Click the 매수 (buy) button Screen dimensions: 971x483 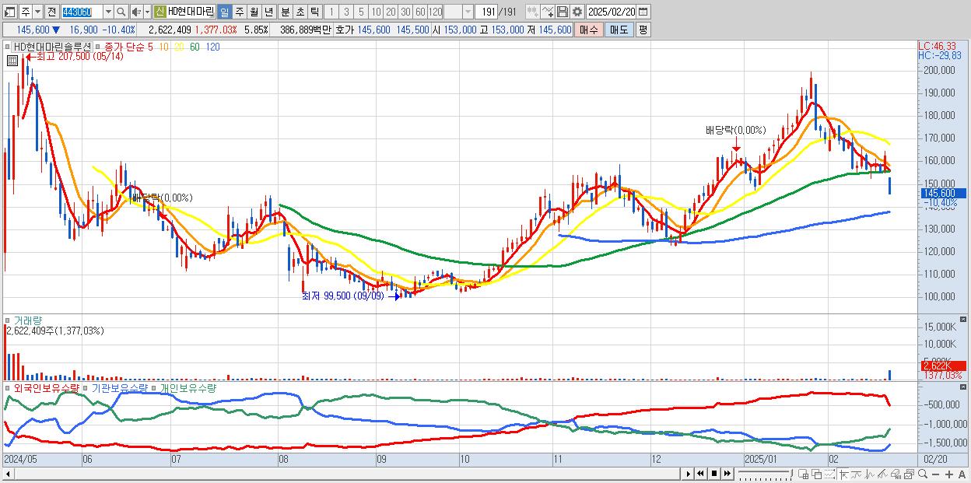tap(589, 30)
